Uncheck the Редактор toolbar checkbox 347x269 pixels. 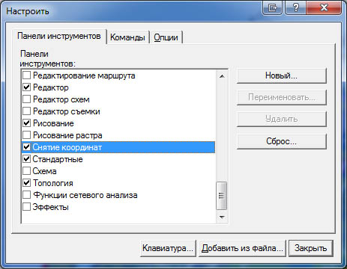(x=26, y=87)
